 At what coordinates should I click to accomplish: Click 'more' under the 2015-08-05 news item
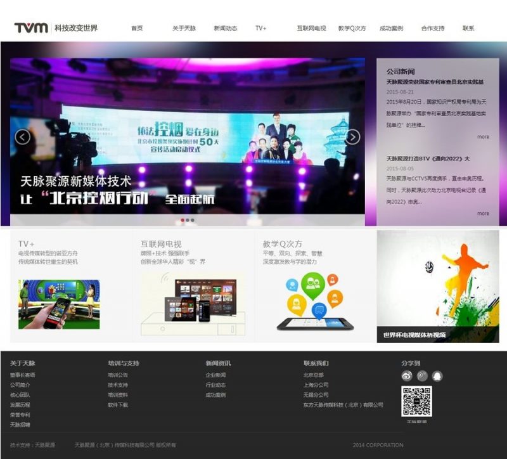click(x=483, y=214)
